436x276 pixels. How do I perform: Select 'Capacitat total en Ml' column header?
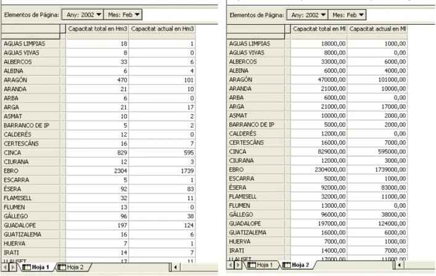point(319,29)
